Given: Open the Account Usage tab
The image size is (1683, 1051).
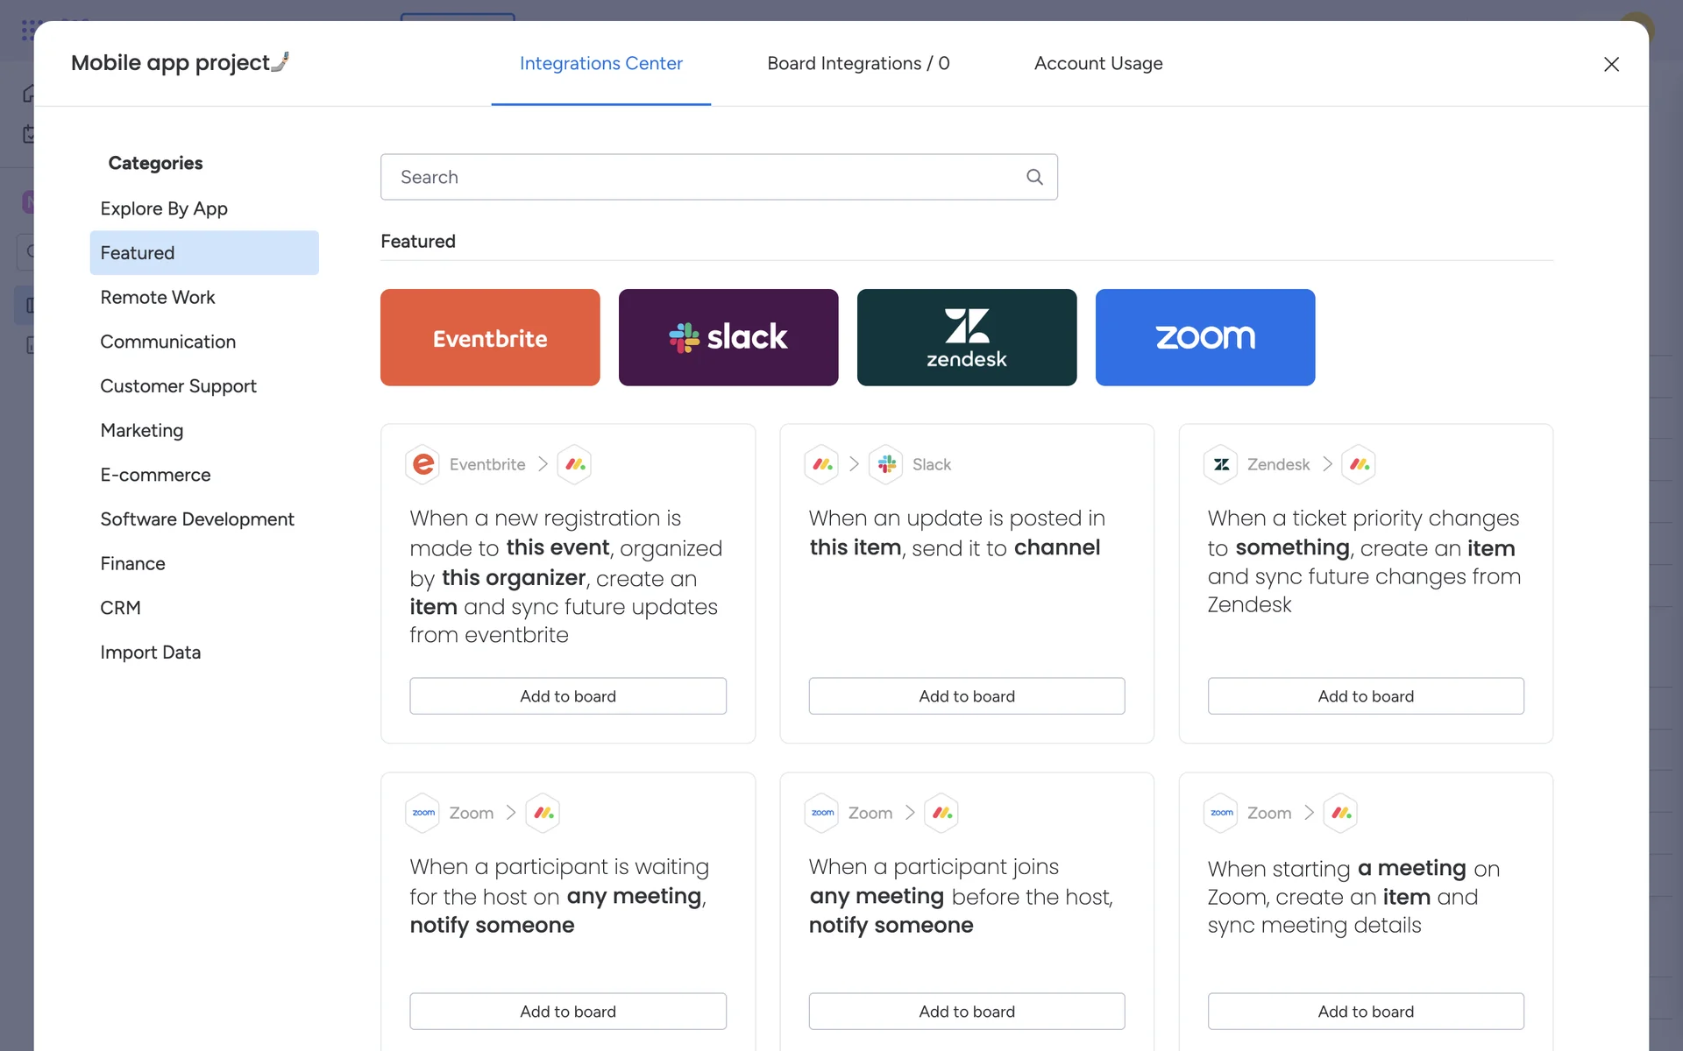Looking at the screenshot, I should tap(1098, 63).
